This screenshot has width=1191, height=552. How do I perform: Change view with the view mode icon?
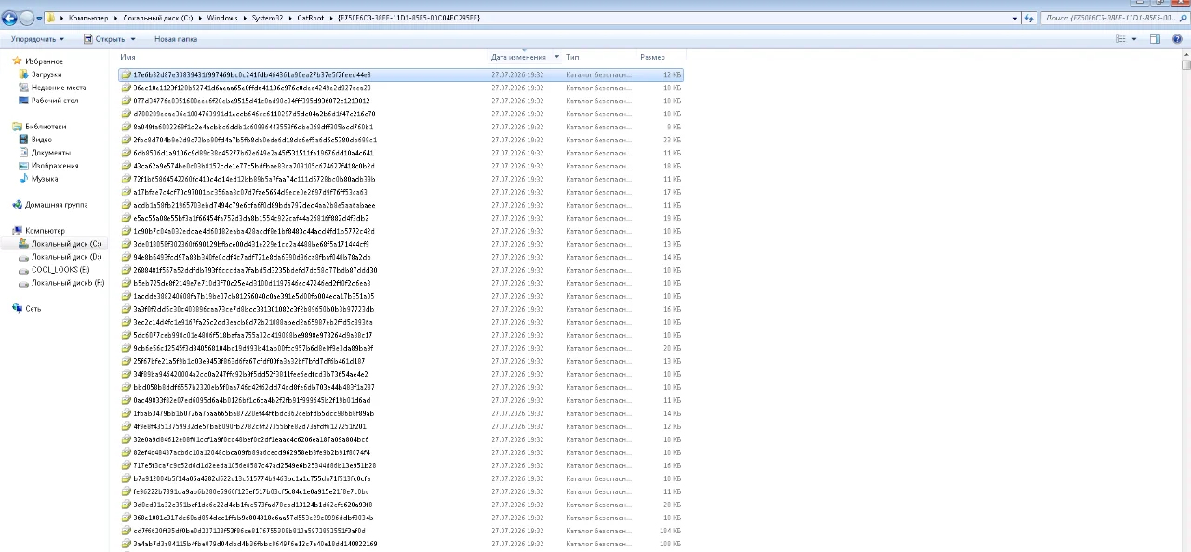[1120, 39]
